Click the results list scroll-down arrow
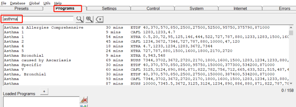 tap(291, 83)
